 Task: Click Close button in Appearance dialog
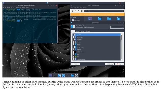click(119, 64)
